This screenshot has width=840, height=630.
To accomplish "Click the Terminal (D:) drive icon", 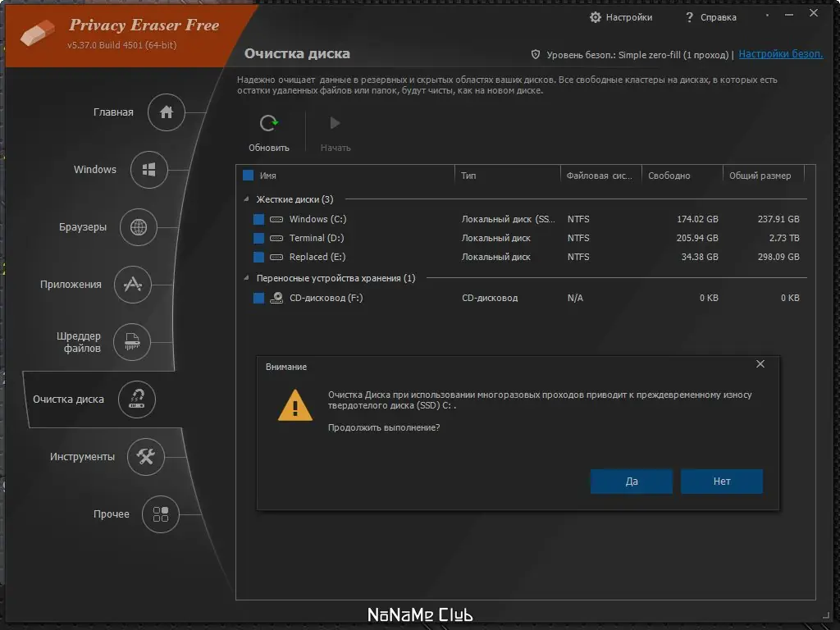I will 276,238.
